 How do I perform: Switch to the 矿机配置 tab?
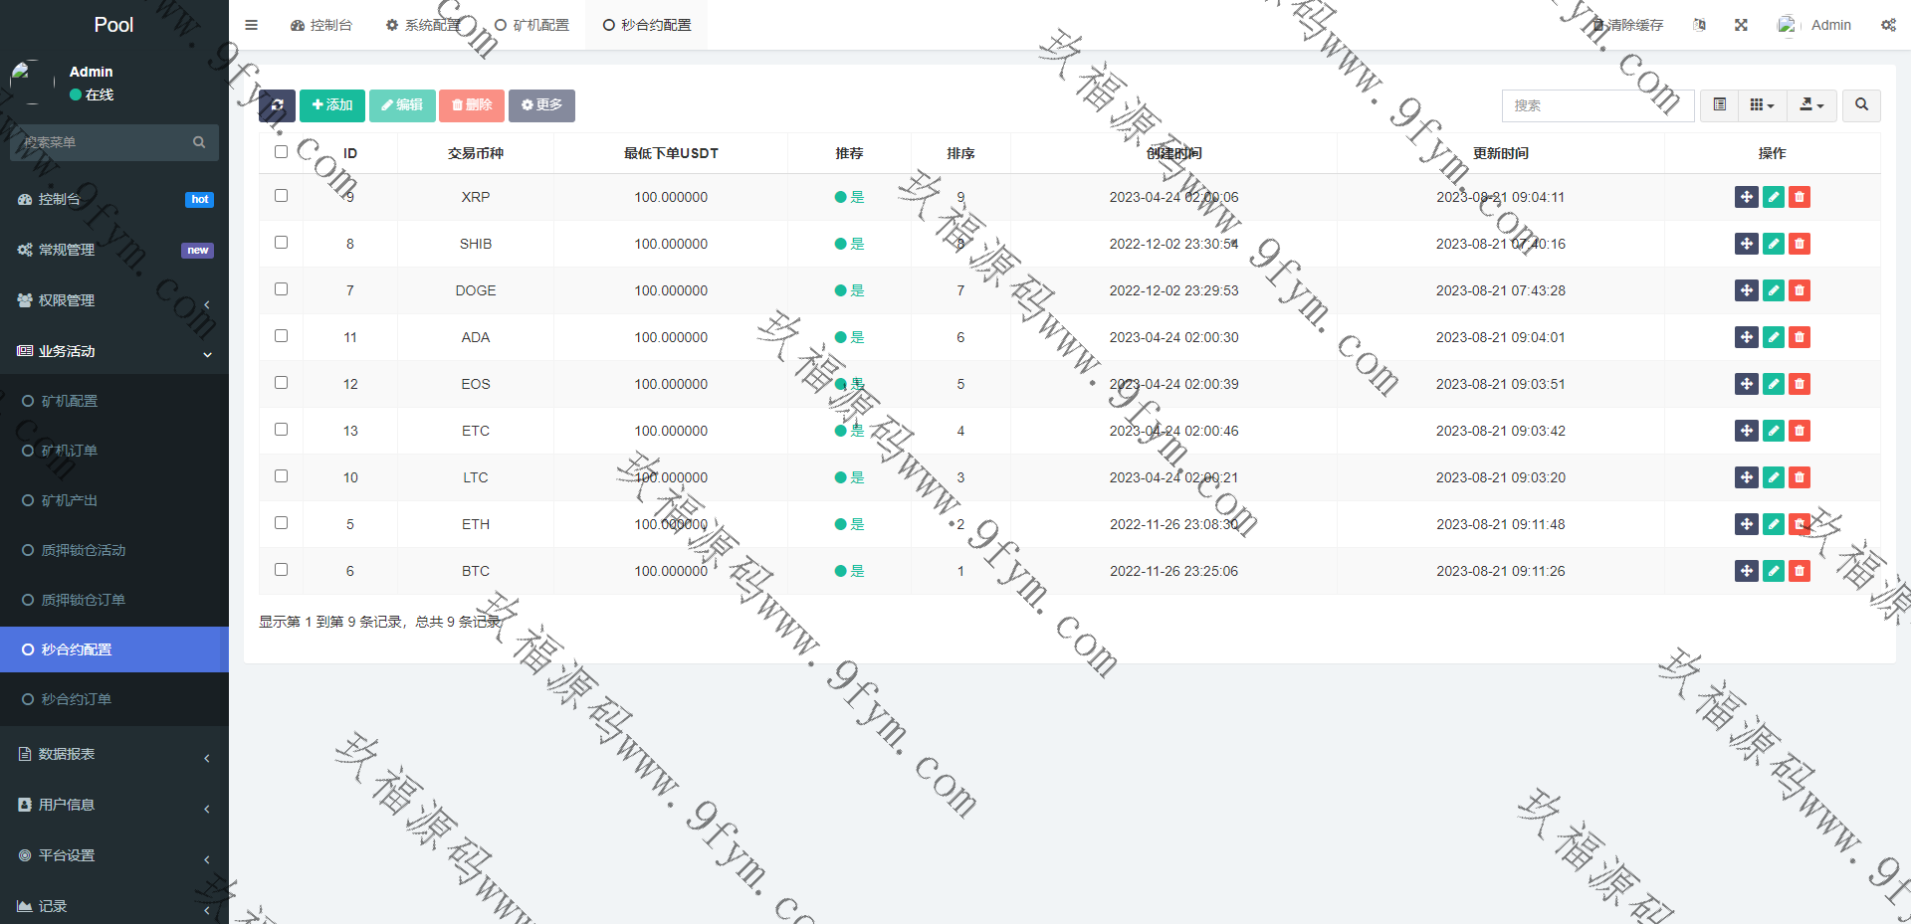532,25
